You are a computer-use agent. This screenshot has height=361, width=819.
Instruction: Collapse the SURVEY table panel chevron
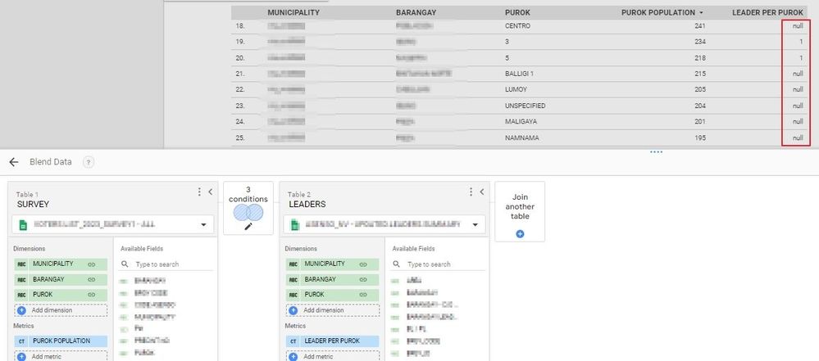210,192
